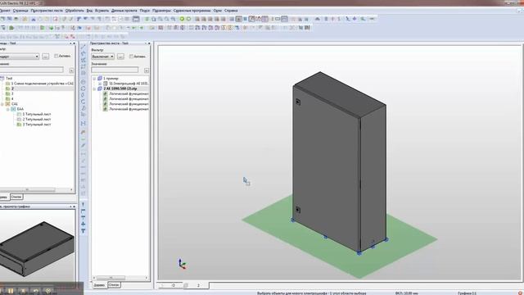Screen dimensions: 524x295
Task: Open the 'Страница' menu
Action: click(20, 11)
